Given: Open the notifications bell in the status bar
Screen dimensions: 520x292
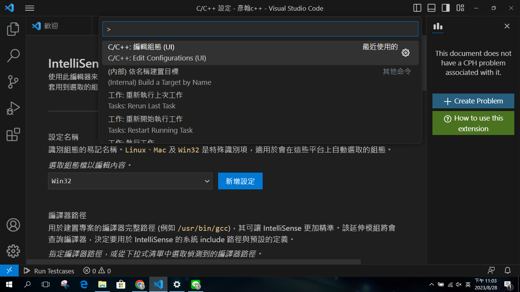Looking at the screenshot, I should (x=507, y=271).
